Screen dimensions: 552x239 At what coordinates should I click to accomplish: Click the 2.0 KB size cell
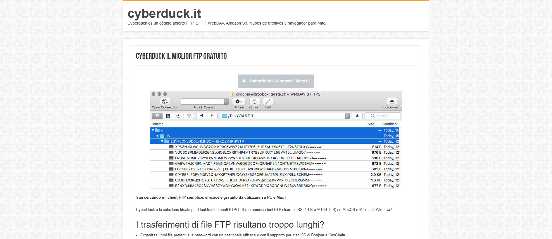pyautogui.click(x=376, y=175)
